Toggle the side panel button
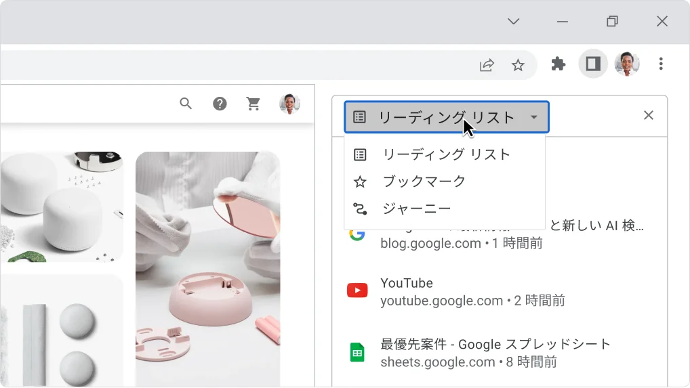Image resolution: width=690 pixels, height=388 pixels. tap(593, 64)
